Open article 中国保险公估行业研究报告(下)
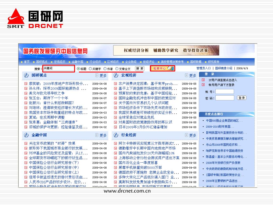Viewport: 273px width, 205px height. tap(54, 163)
